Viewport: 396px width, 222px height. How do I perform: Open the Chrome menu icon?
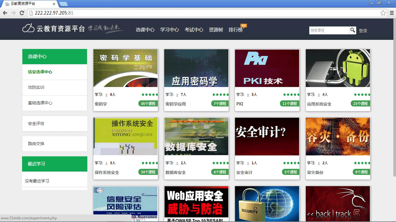(391, 13)
